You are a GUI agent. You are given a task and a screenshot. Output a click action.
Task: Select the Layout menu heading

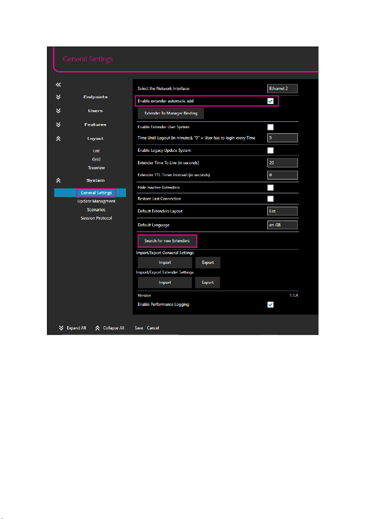pyautogui.click(x=96, y=139)
